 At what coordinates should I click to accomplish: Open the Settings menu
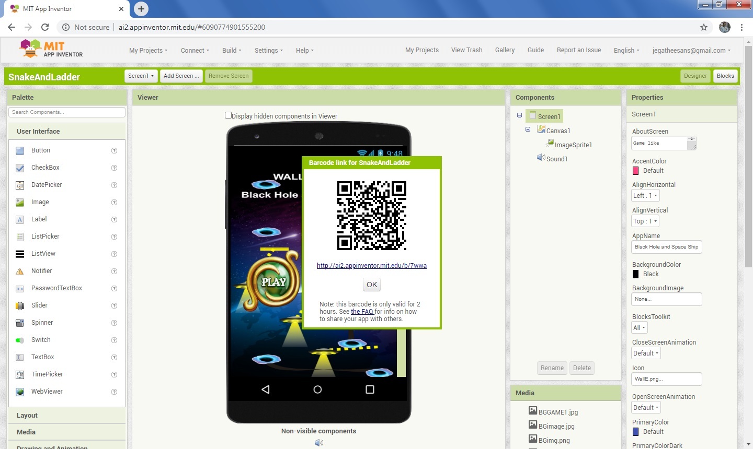269,51
